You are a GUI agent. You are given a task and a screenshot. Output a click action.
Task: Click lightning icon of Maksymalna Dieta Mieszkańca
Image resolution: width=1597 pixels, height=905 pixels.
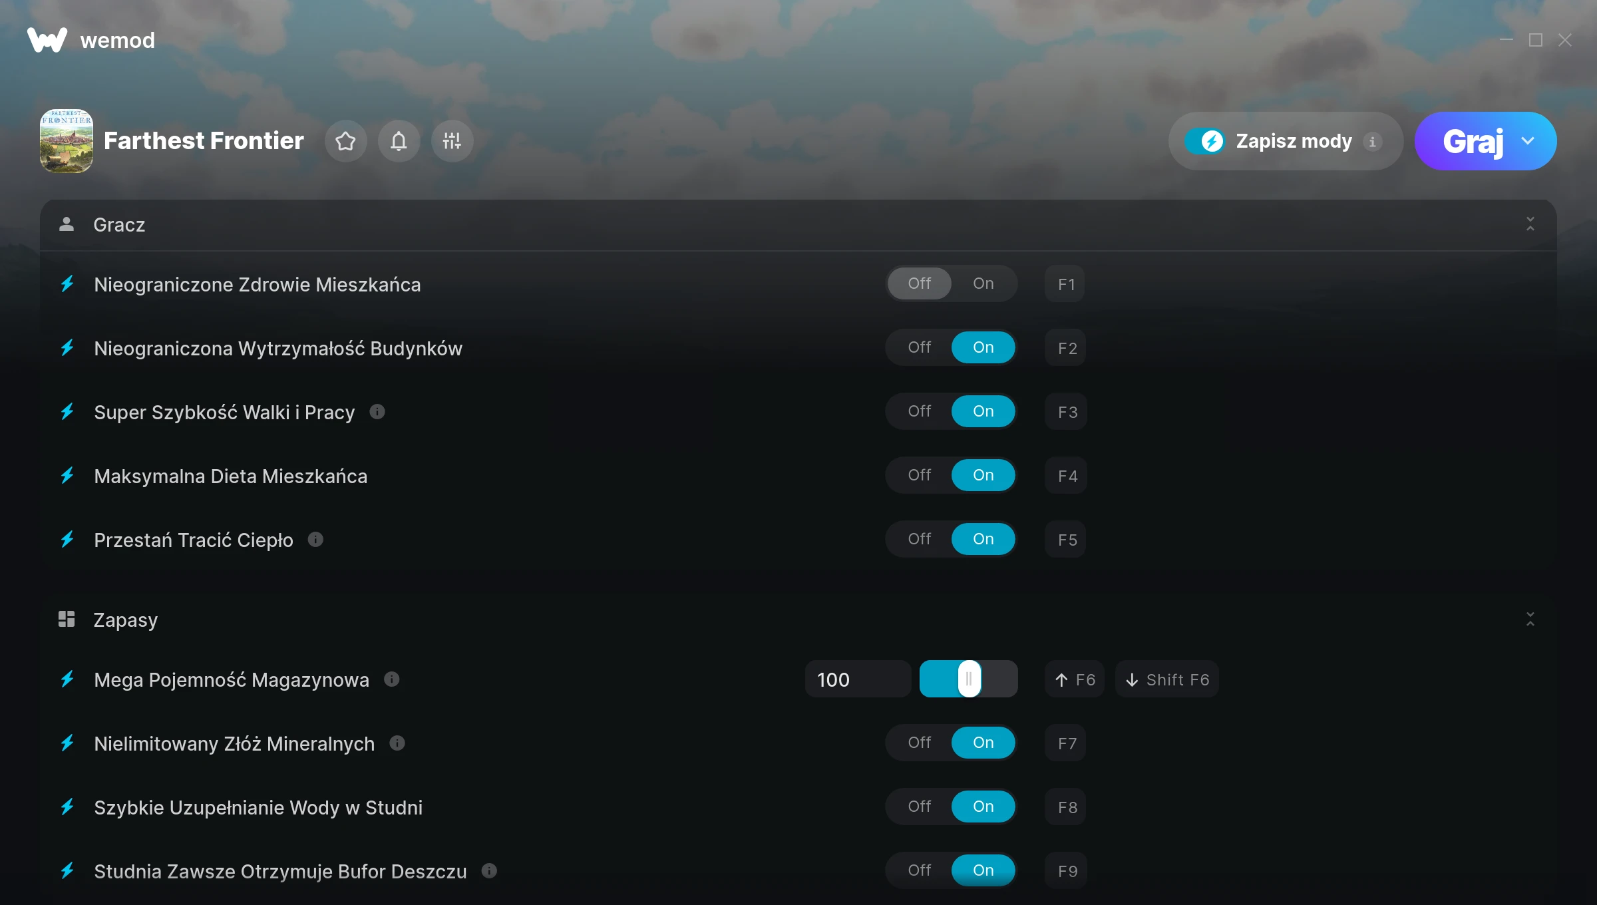click(x=67, y=476)
